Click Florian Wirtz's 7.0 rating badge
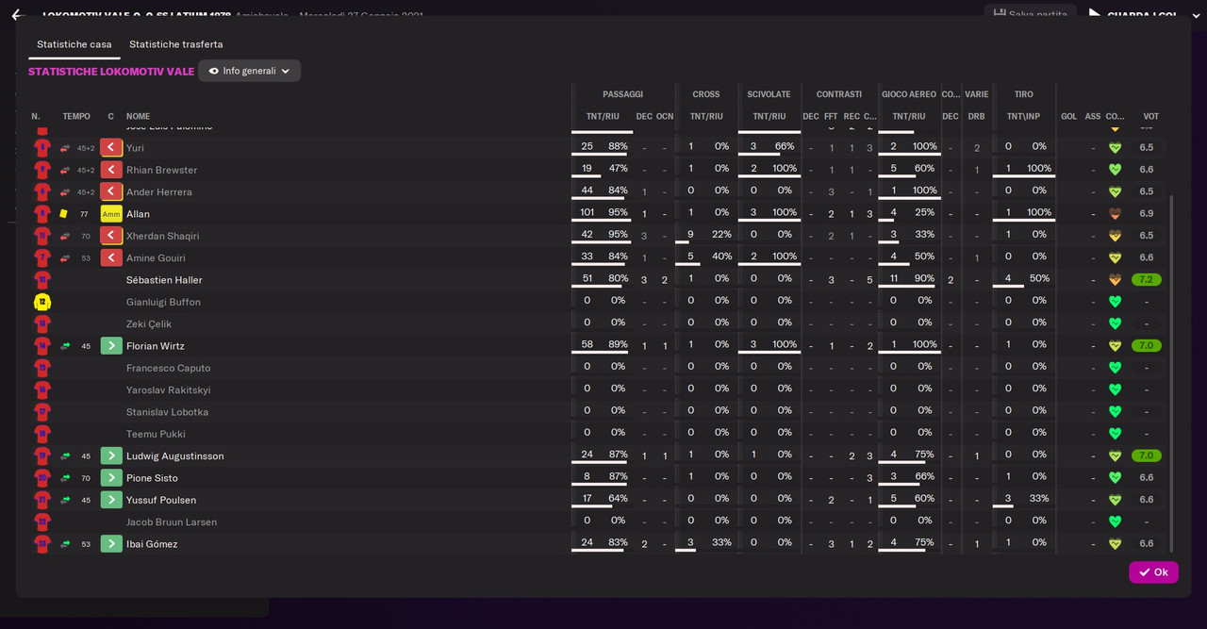Screen dimensions: 1207x629 pos(1147,346)
